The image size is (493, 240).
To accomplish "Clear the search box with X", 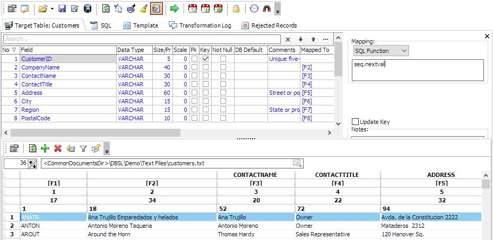I will click(288, 39).
